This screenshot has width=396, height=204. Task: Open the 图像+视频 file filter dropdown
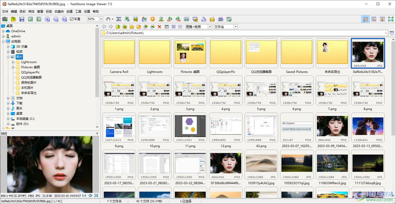pos(210,27)
